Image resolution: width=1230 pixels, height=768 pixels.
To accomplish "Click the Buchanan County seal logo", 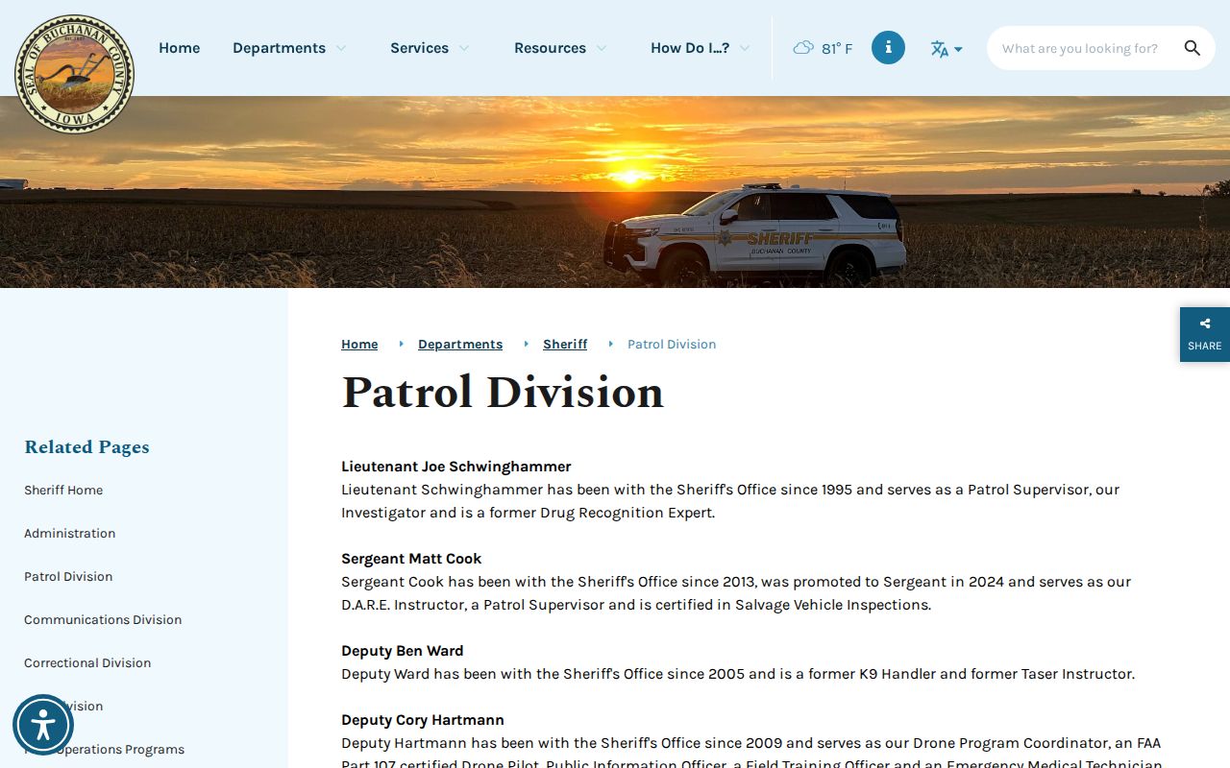I will point(74,74).
